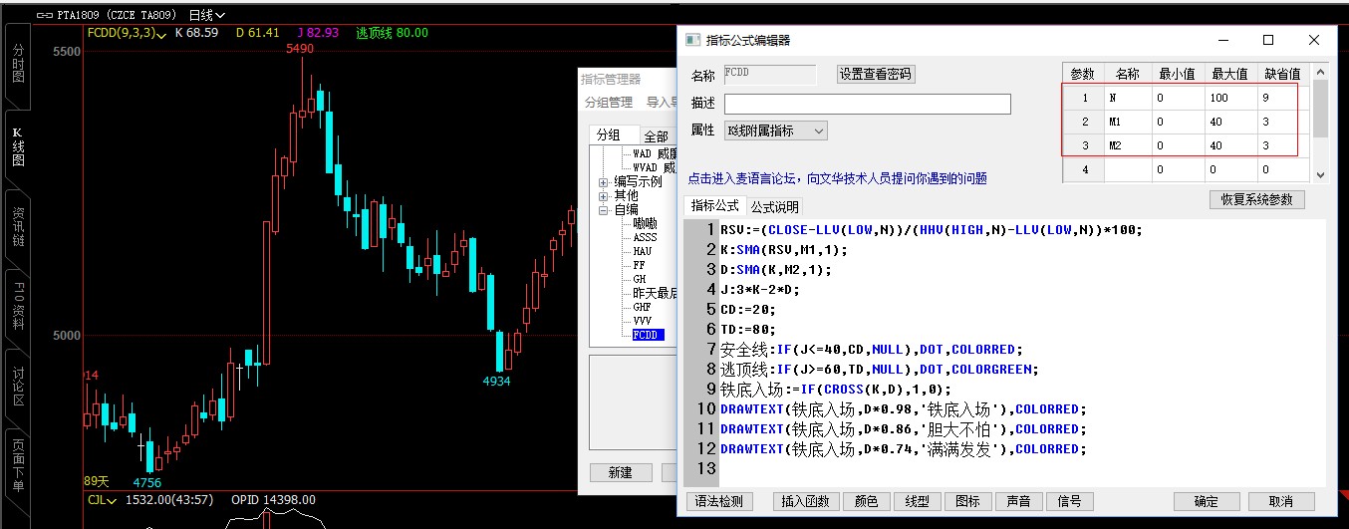Click the 设置查看密码 button
The image size is (1349, 529).
point(875,75)
